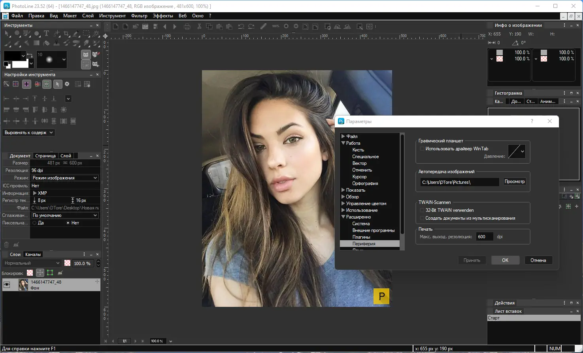Select the Clone Stamp tool
The image size is (583, 353).
tap(57, 43)
